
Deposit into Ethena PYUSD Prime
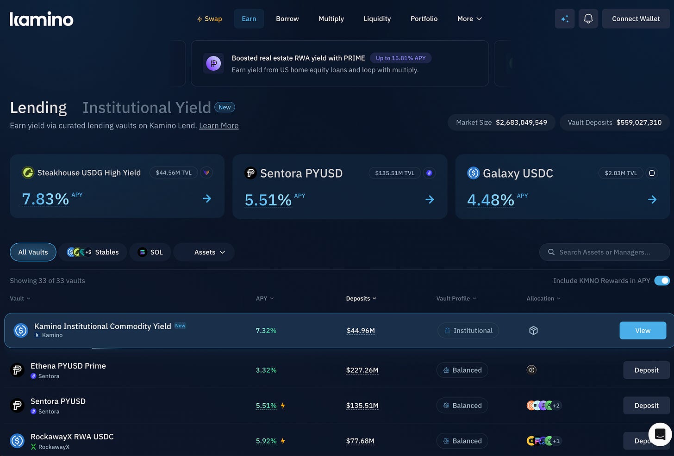(x=646, y=370)
